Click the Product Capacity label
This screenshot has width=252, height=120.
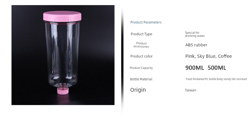tap(141, 68)
